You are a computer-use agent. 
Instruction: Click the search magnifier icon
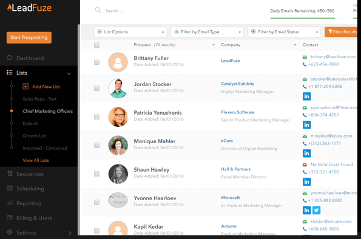(98, 10)
